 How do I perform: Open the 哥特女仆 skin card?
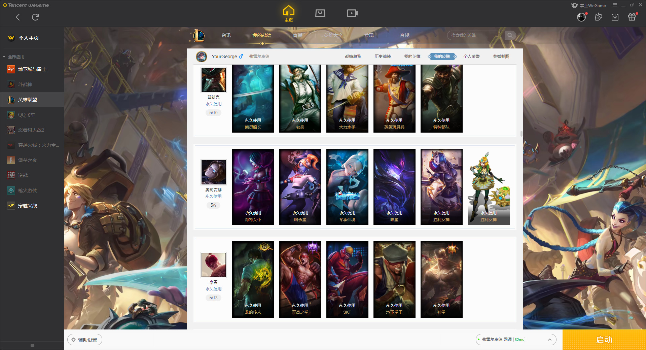point(253,187)
